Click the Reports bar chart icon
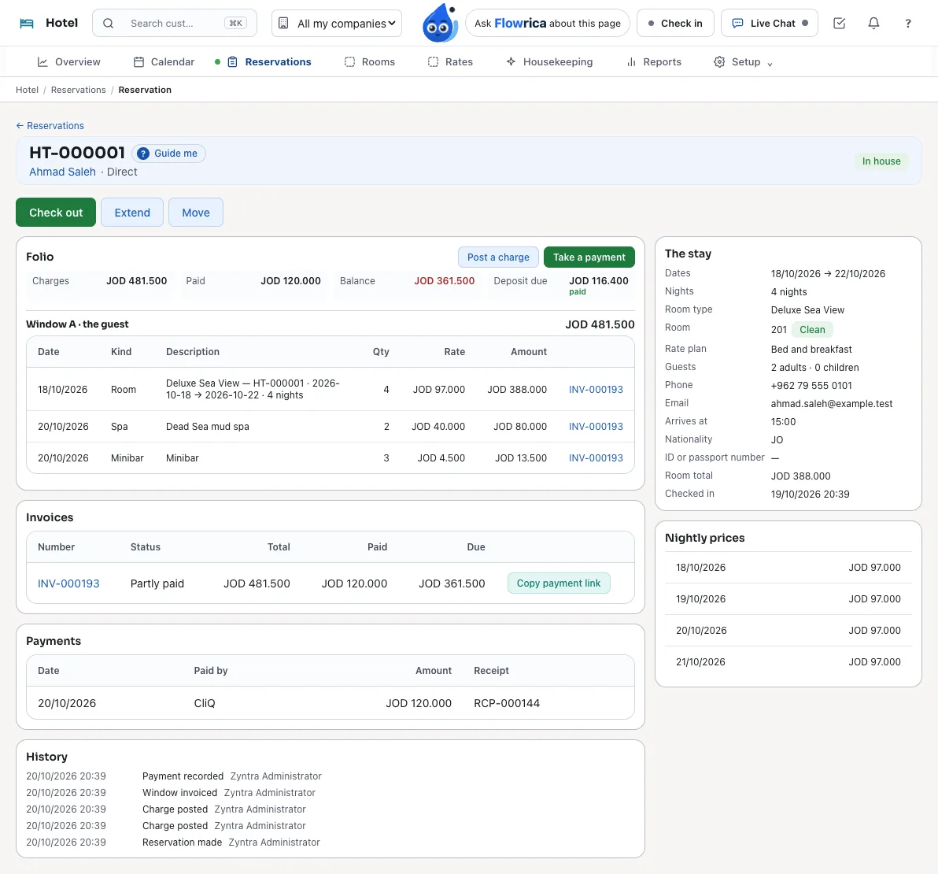This screenshot has height=874, width=938. click(x=631, y=61)
